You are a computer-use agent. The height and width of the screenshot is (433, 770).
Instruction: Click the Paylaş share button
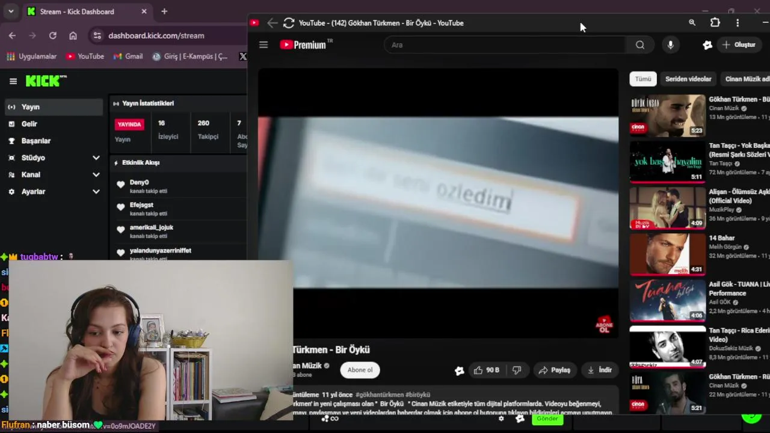coord(554,370)
